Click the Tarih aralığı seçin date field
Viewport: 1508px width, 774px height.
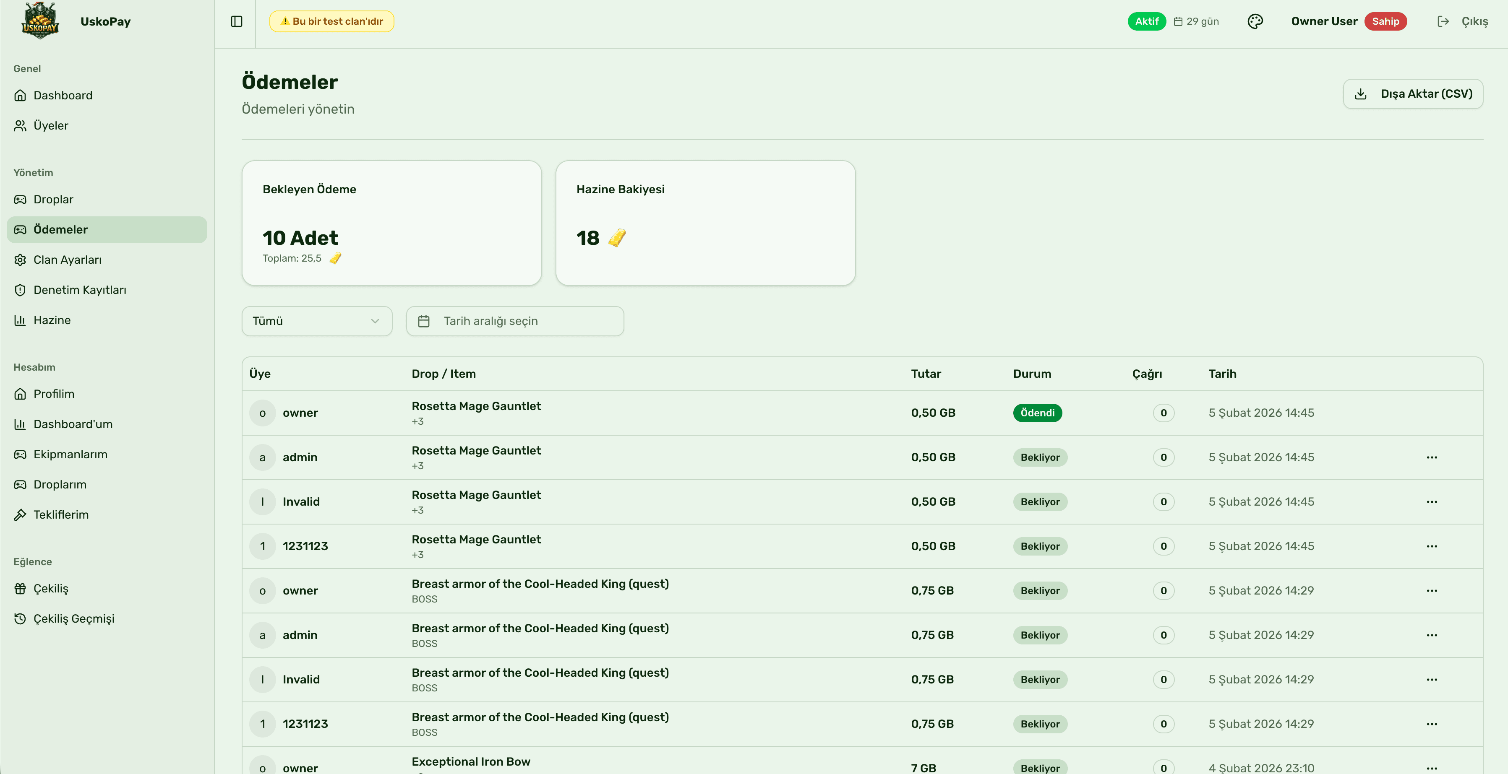[x=514, y=321]
